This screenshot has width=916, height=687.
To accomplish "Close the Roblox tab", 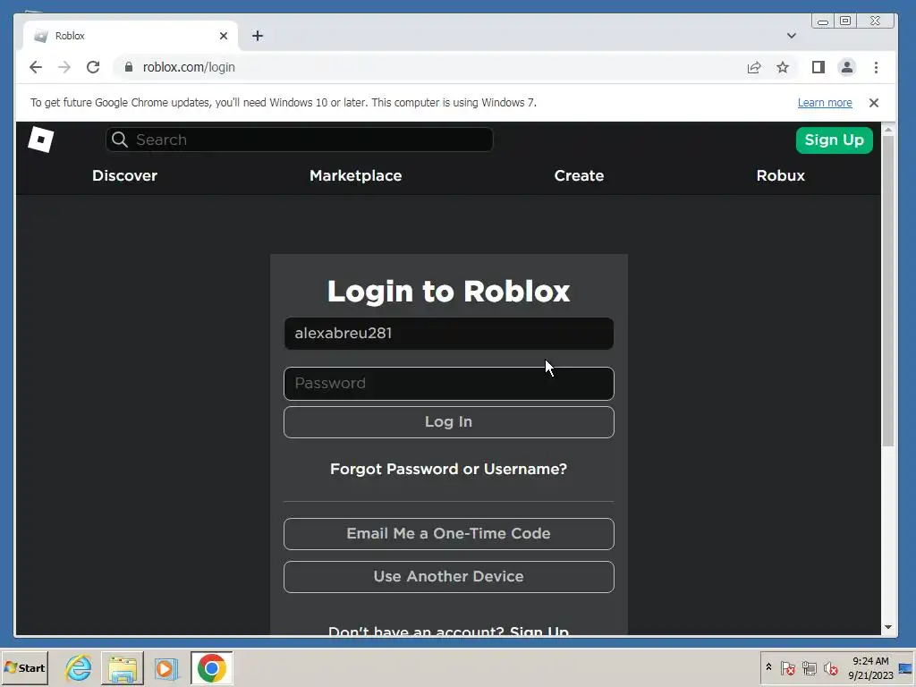I will (223, 36).
